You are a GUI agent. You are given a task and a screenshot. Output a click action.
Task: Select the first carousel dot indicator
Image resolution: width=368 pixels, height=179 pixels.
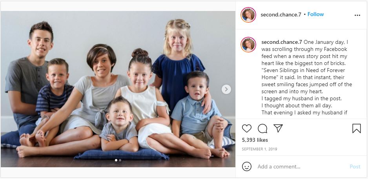(116, 160)
